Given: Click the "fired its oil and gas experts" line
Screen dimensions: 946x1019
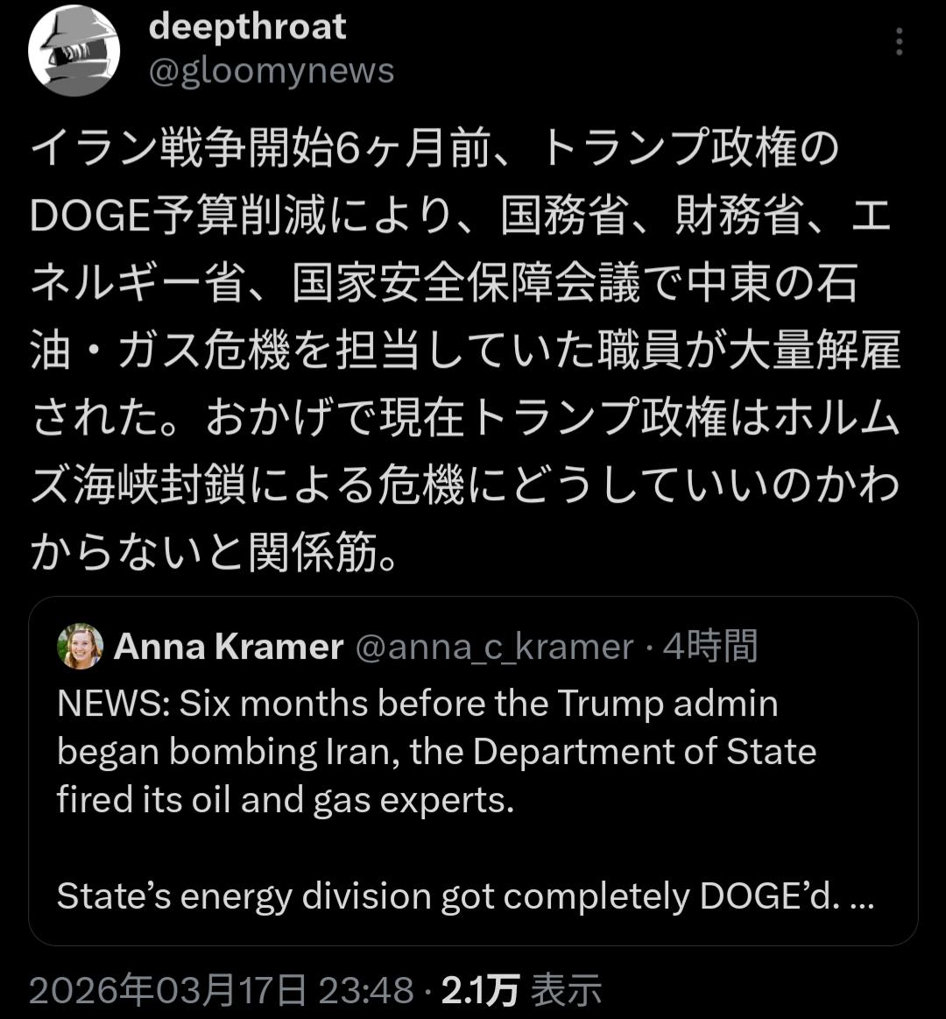Looking at the screenshot, I should click(285, 800).
